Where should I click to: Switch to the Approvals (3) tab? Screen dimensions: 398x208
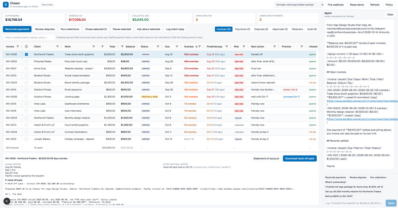[x=280, y=29]
